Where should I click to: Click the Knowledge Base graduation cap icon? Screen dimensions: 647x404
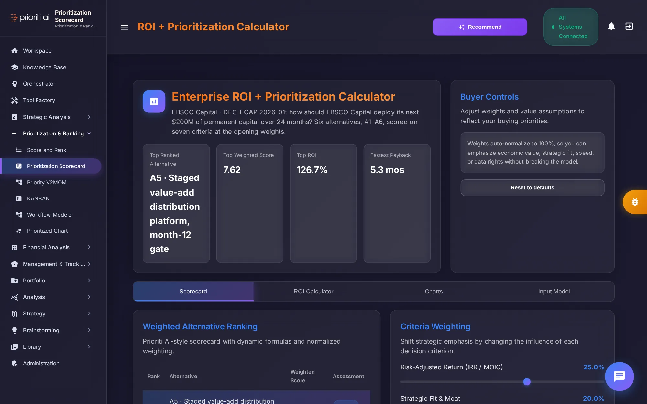(x=15, y=67)
